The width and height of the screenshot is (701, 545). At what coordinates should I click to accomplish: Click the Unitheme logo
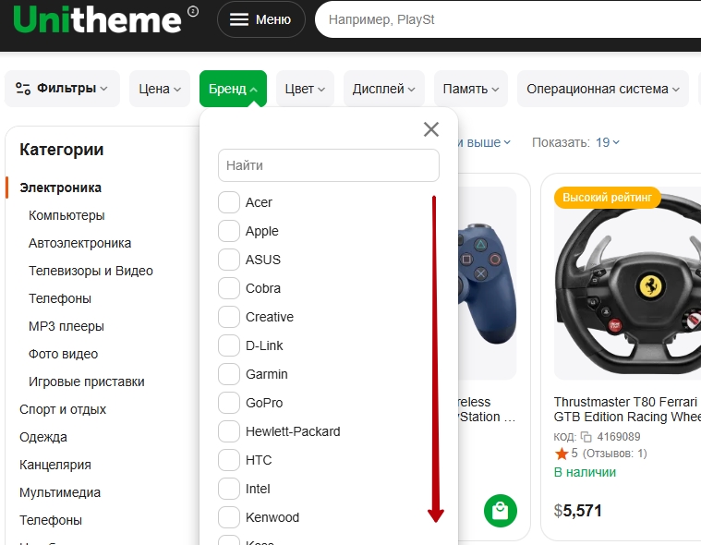pos(98,19)
